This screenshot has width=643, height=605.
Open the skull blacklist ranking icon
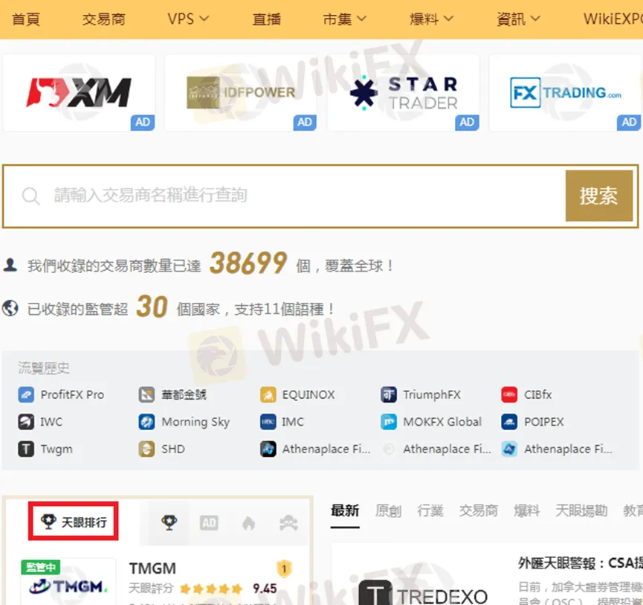click(x=288, y=523)
